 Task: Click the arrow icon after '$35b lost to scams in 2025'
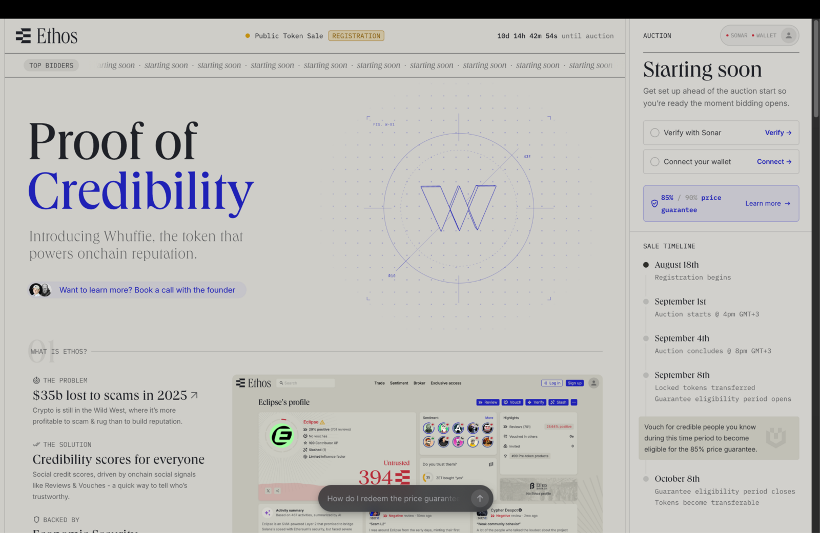(x=194, y=395)
